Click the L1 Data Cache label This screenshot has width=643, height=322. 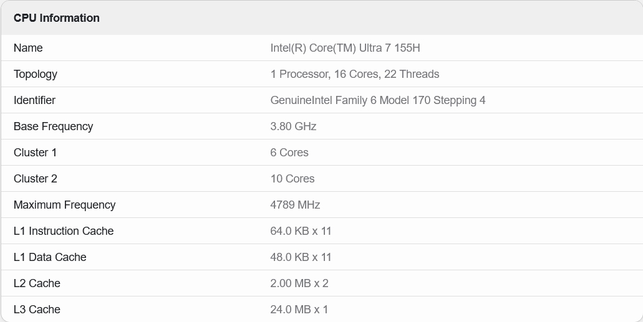click(50, 257)
